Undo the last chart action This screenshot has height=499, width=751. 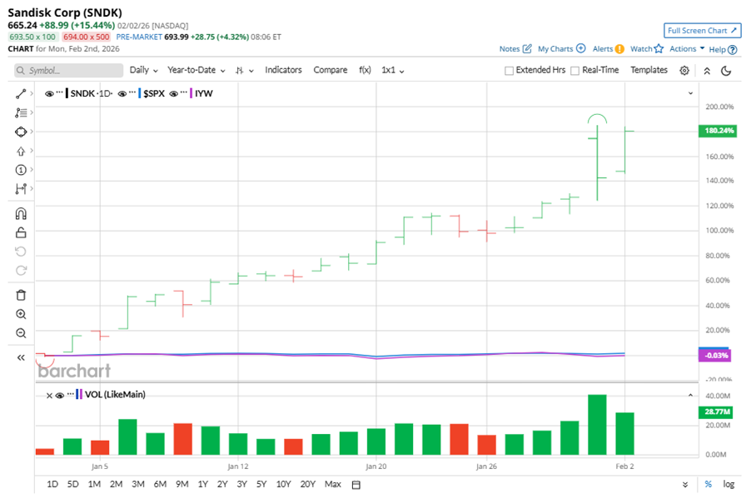click(x=21, y=252)
